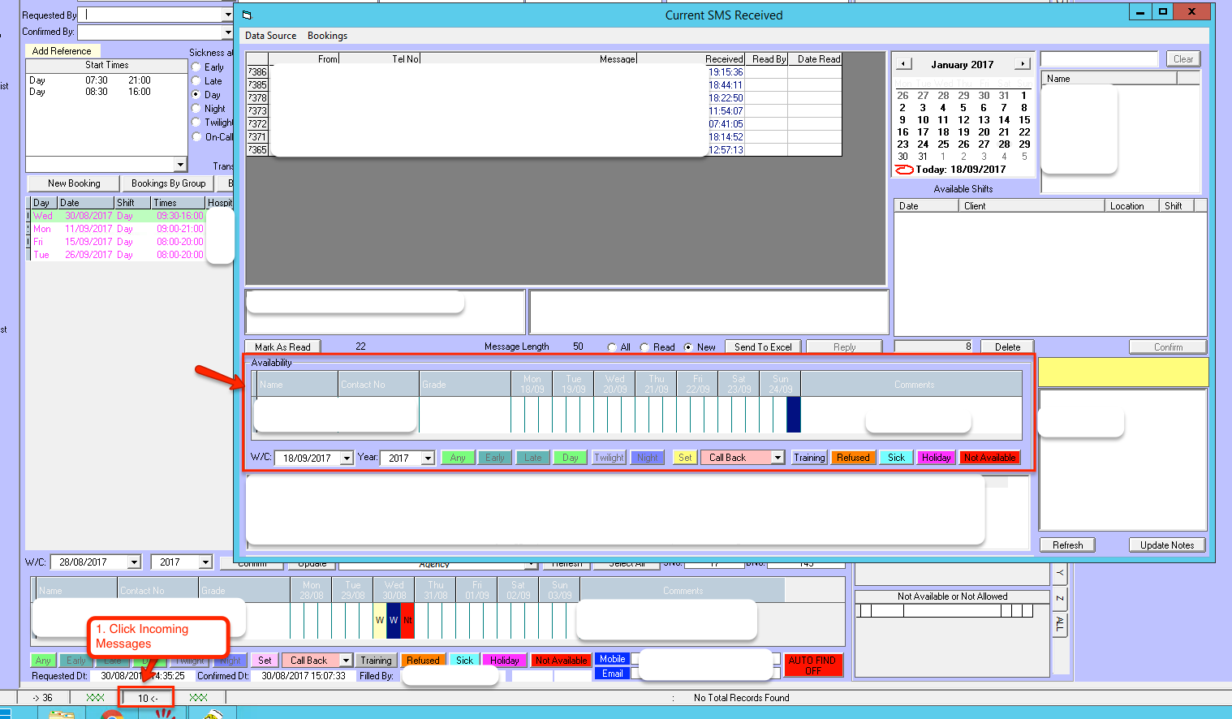The image size is (1232, 719).
Task: Open the Bookings menu
Action: pos(327,36)
